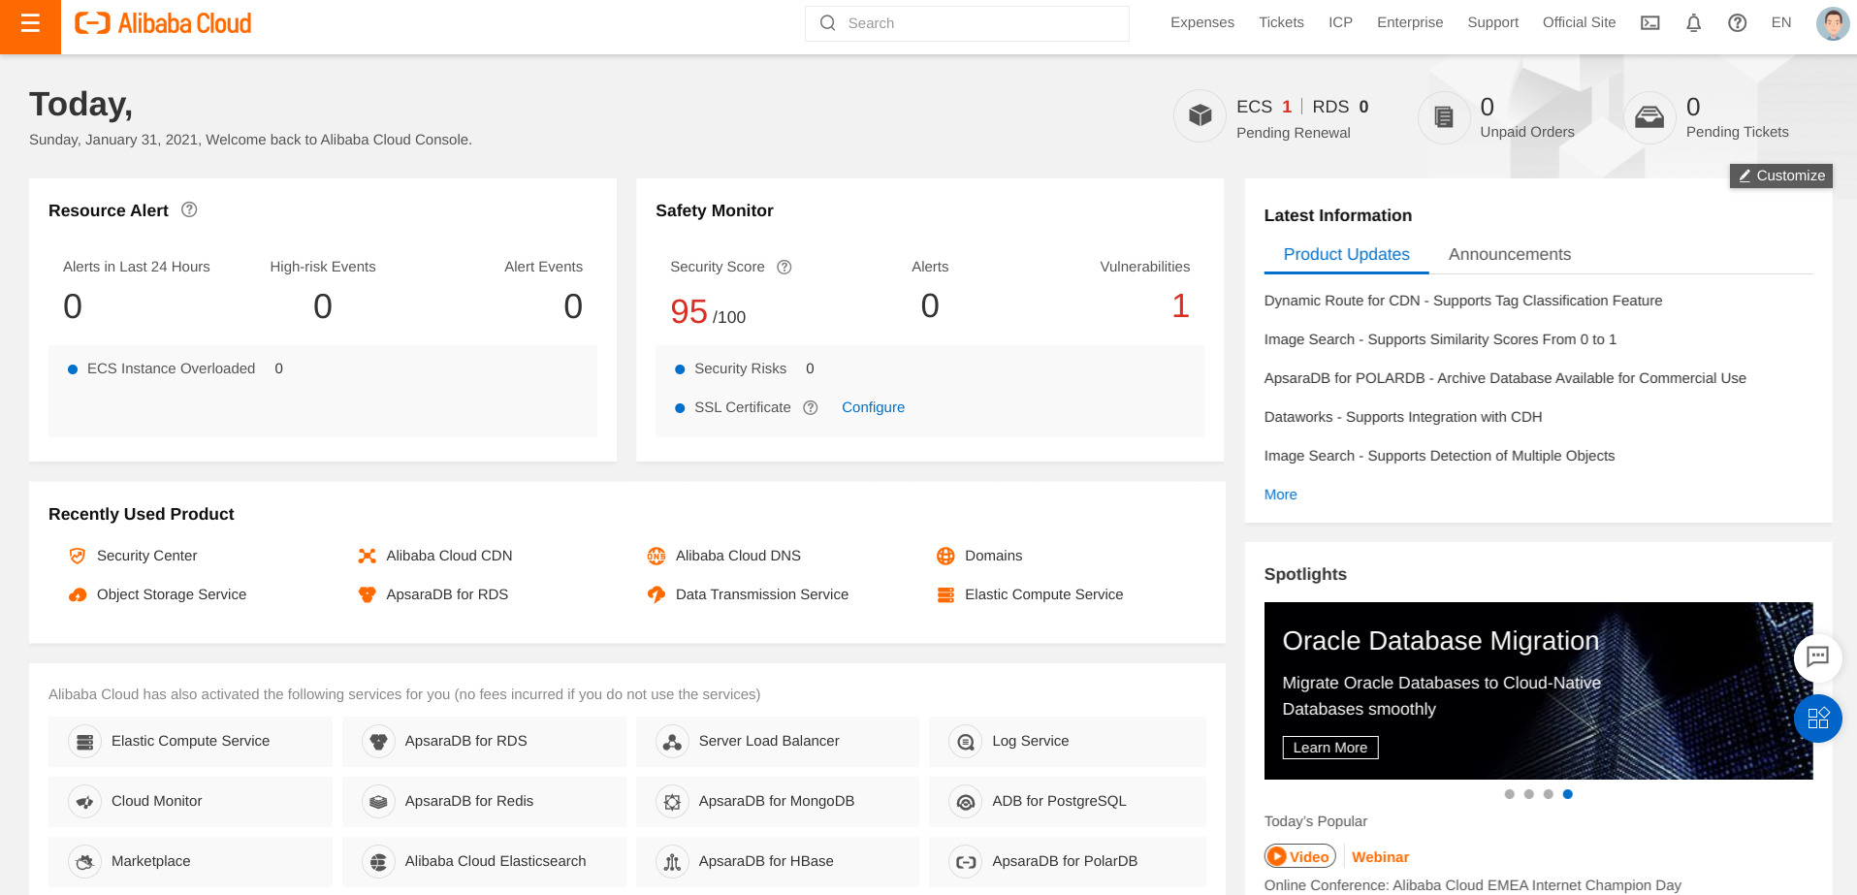Open the language selector EN
Viewport: 1857px width, 895px height.
click(x=1781, y=22)
